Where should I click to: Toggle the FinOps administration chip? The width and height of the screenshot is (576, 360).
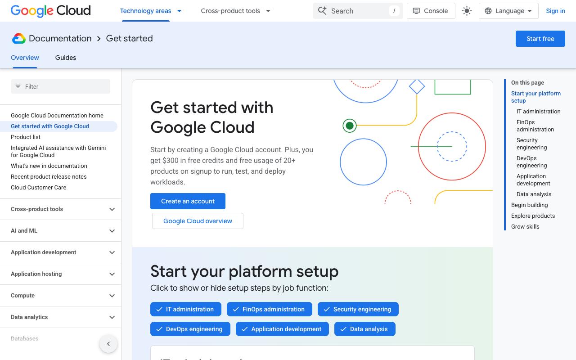click(270, 309)
